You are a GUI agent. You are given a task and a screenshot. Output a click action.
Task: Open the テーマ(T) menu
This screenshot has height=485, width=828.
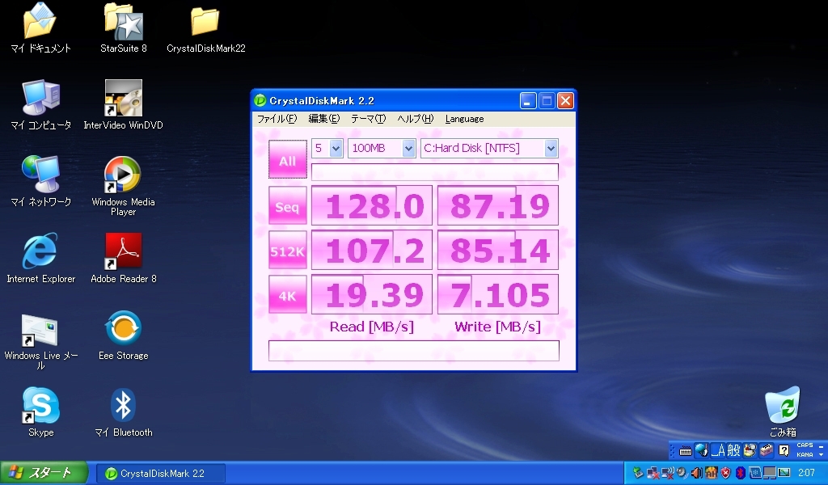368,119
